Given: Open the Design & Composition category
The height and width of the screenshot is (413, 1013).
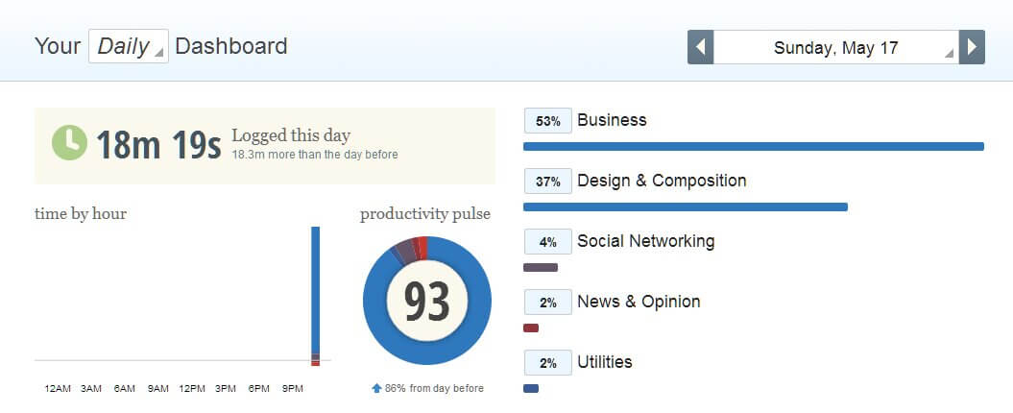Looking at the screenshot, I should pyautogui.click(x=661, y=181).
